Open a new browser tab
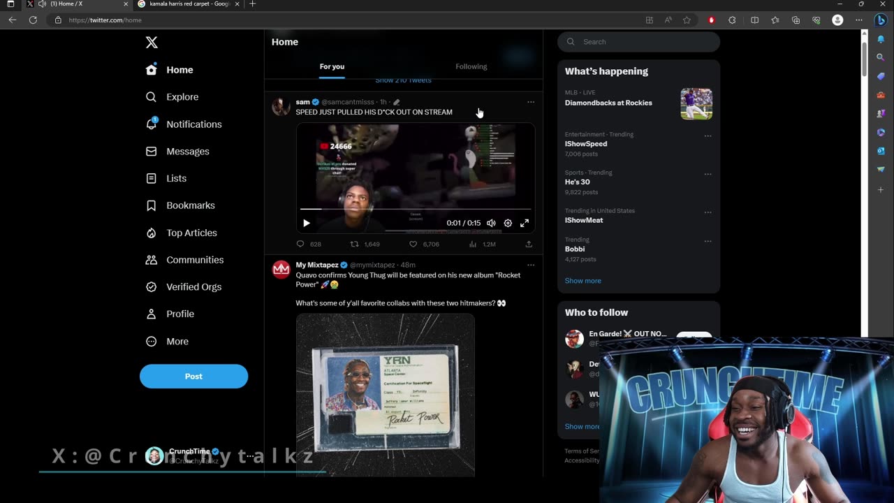This screenshot has height=503, width=894. pyautogui.click(x=252, y=4)
